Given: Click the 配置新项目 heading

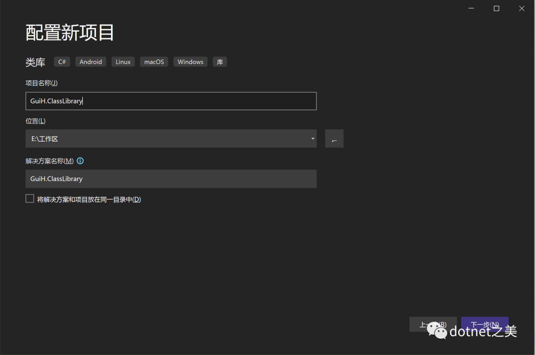Looking at the screenshot, I should [x=70, y=33].
